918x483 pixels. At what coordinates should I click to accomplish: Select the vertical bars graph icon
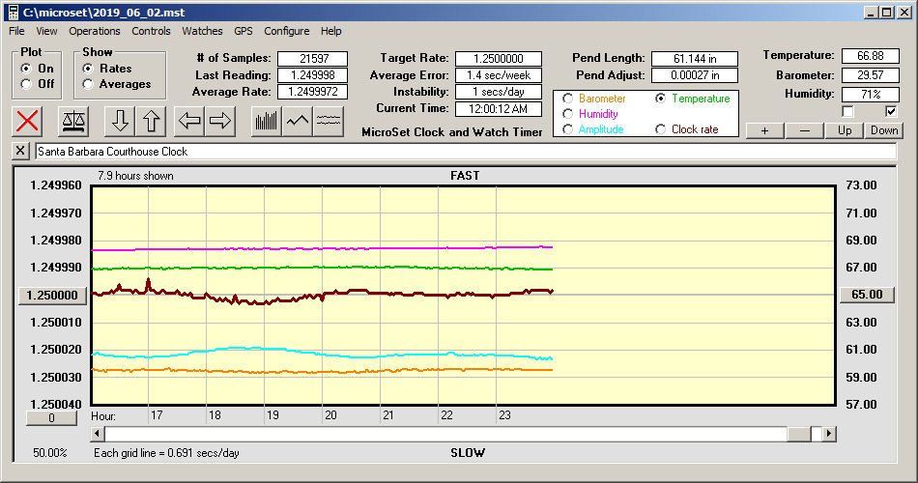266,121
